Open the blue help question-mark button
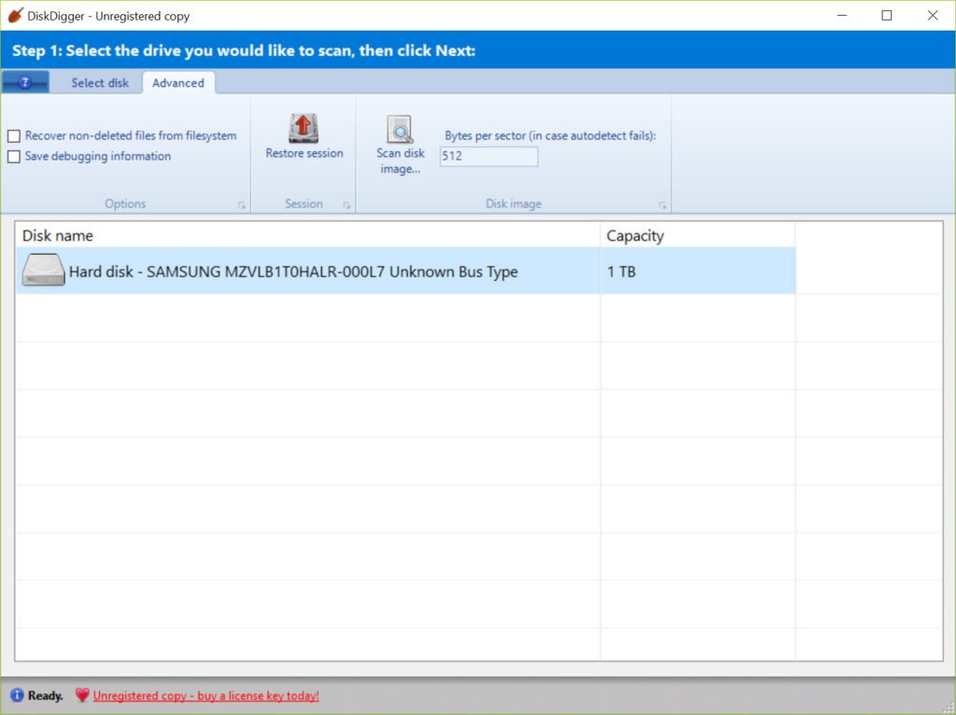The image size is (956, 715). [25, 82]
